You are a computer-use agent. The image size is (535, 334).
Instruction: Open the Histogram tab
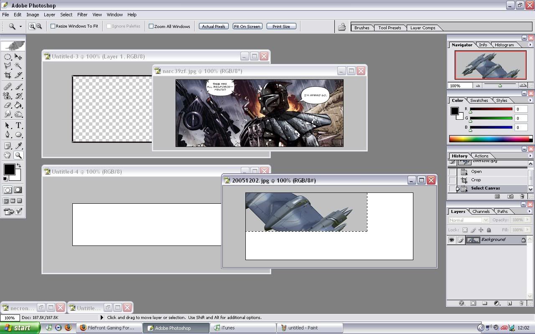pos(504,45)
